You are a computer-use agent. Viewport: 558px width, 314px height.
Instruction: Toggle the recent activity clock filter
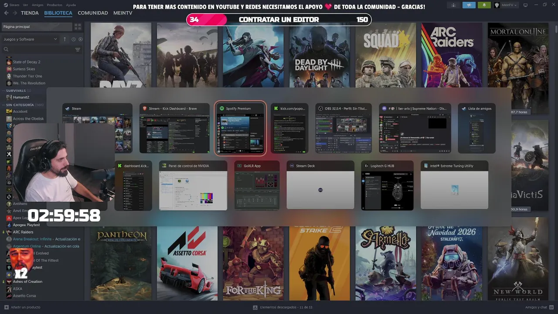click(73, 39)
